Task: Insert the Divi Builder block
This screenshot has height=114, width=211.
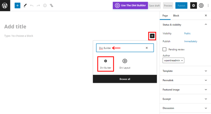Action: 105,64
